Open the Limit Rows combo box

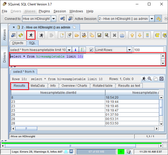(129, 50)
